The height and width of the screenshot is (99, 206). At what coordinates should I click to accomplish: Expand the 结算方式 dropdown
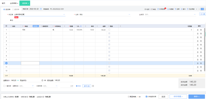point(33,86)
